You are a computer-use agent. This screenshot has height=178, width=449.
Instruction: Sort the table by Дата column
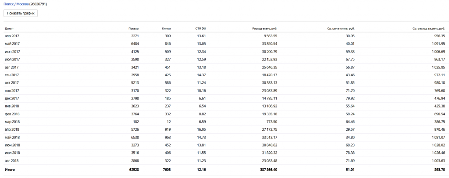tap(8, 28)
